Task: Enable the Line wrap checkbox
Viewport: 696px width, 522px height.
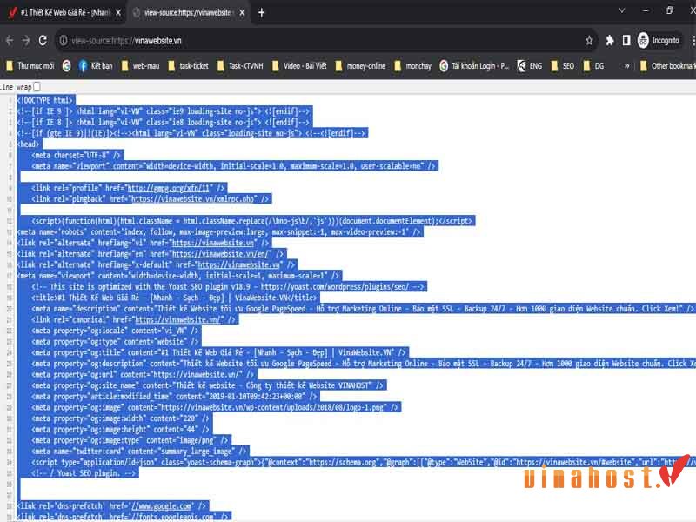Action: point(37,86)
